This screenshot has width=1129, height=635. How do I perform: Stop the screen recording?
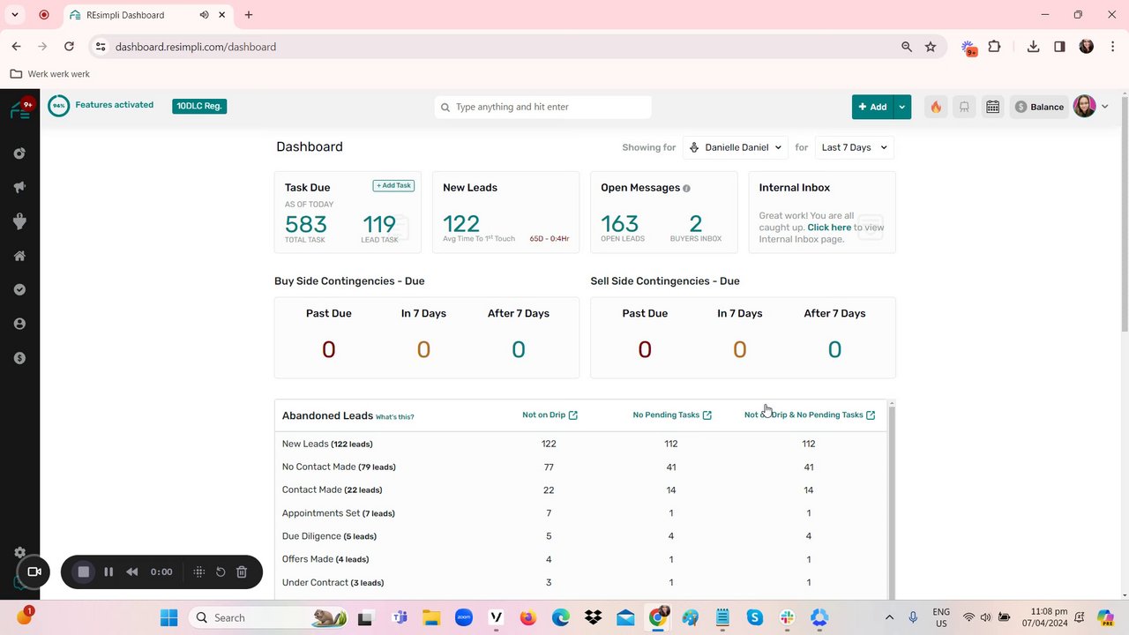(x=84, y=571)
